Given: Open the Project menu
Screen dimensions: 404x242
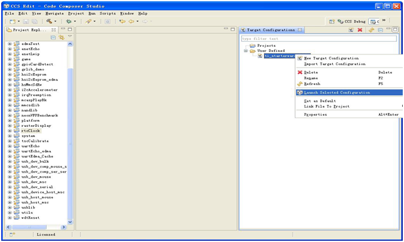Looking at the screenshot, I should click(x=76, y=13).
